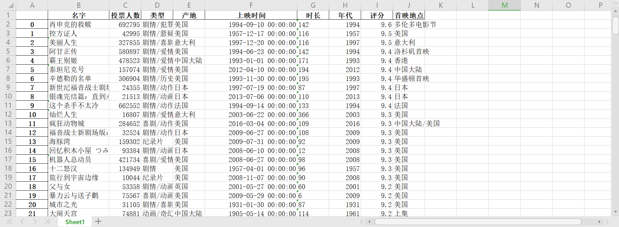Select index cell 21
The width and height of the screenshot is (619, 227).
(x=32, y=213)
